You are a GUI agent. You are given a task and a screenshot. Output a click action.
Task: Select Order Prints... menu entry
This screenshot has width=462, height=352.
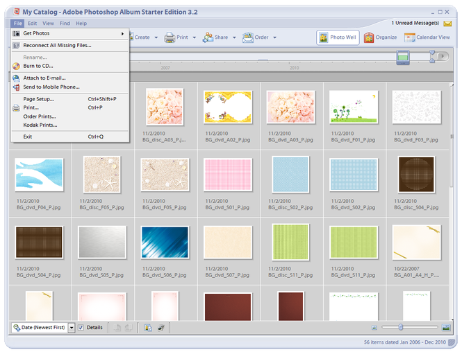tap(70, 116)
